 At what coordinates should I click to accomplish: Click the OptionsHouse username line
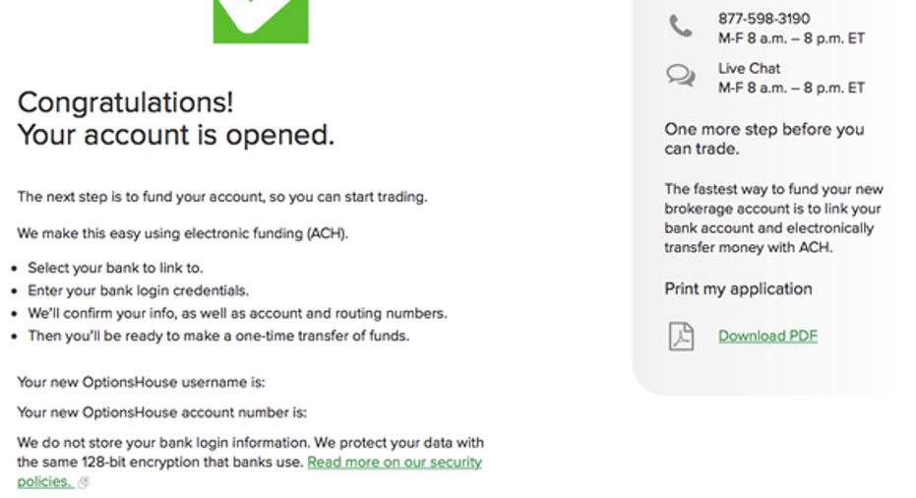tap(141, 382)
